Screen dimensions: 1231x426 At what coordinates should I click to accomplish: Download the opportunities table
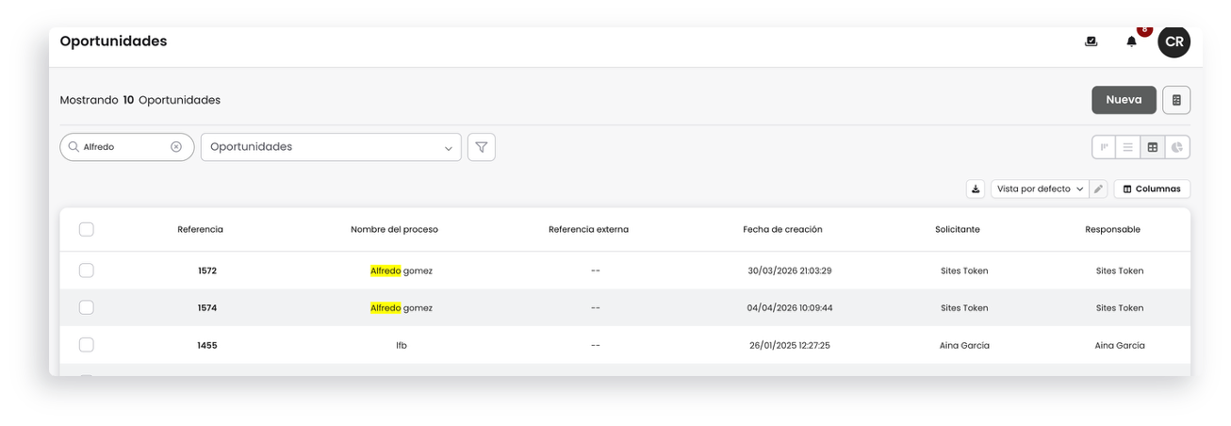(x=976, y=188)
